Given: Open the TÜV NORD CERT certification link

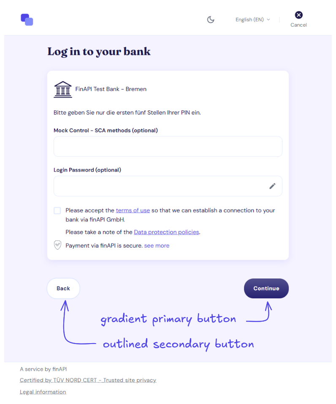Looking at the screenshot, I should pos(88,380).
